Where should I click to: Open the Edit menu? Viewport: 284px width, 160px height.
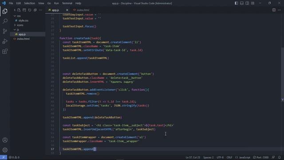click(x=19, y=3)
